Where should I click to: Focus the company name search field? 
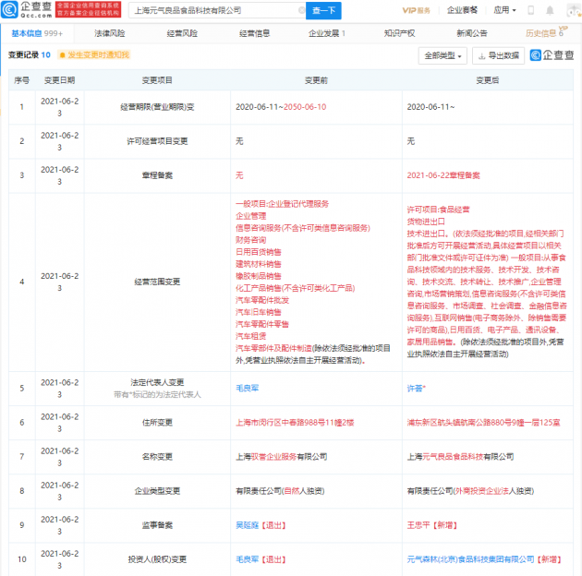coord(216,10)
